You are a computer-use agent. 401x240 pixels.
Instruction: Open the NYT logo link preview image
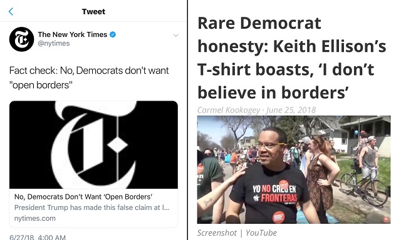click(93, 144)
